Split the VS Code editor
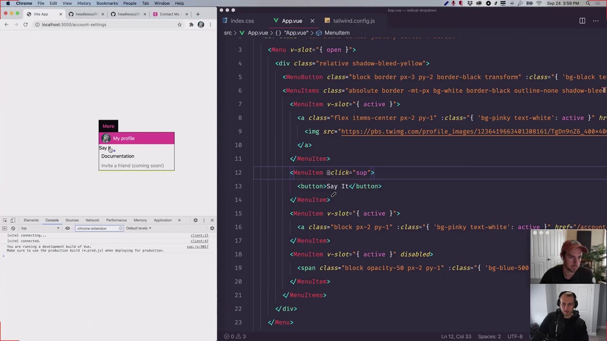 582,21
